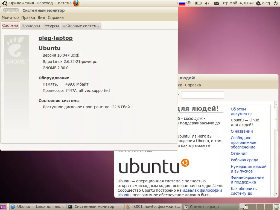Switch to 'Ubuntu — Linux для лю...' taskbar window
The height and width of the screenshot is (210, 280).
point(38,207)
